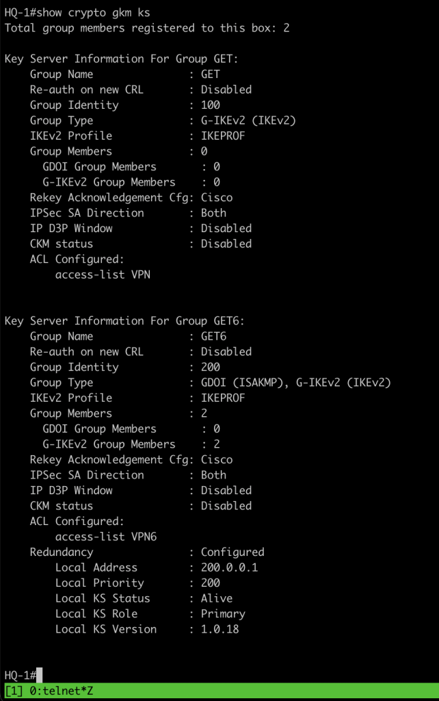
Task: Click the G-IKEv2 Group Members value 2
Action: [217, 444]
